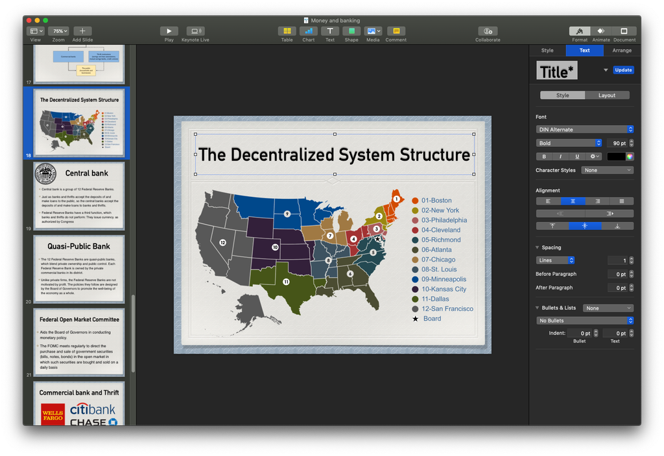
Task: Open the Format inspector
Action: 580,31
